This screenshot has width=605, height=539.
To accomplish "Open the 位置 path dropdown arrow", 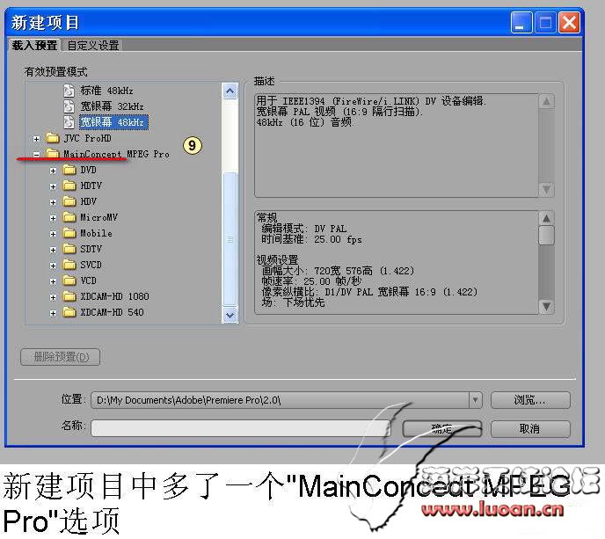I will coord(475,400).
